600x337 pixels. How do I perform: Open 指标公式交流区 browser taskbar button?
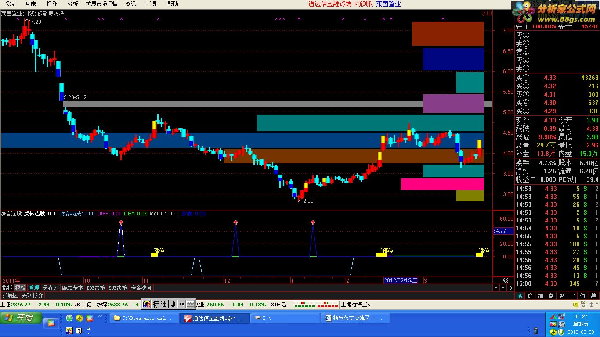pos(355,319)
